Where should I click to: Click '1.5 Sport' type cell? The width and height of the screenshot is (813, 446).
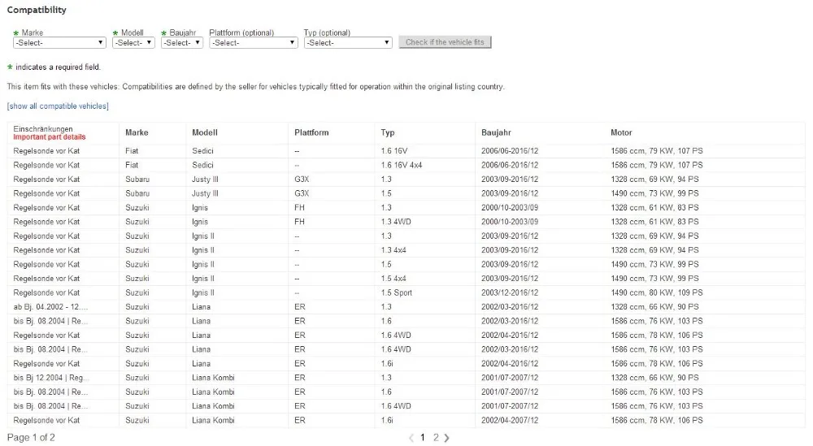point(397,292)
